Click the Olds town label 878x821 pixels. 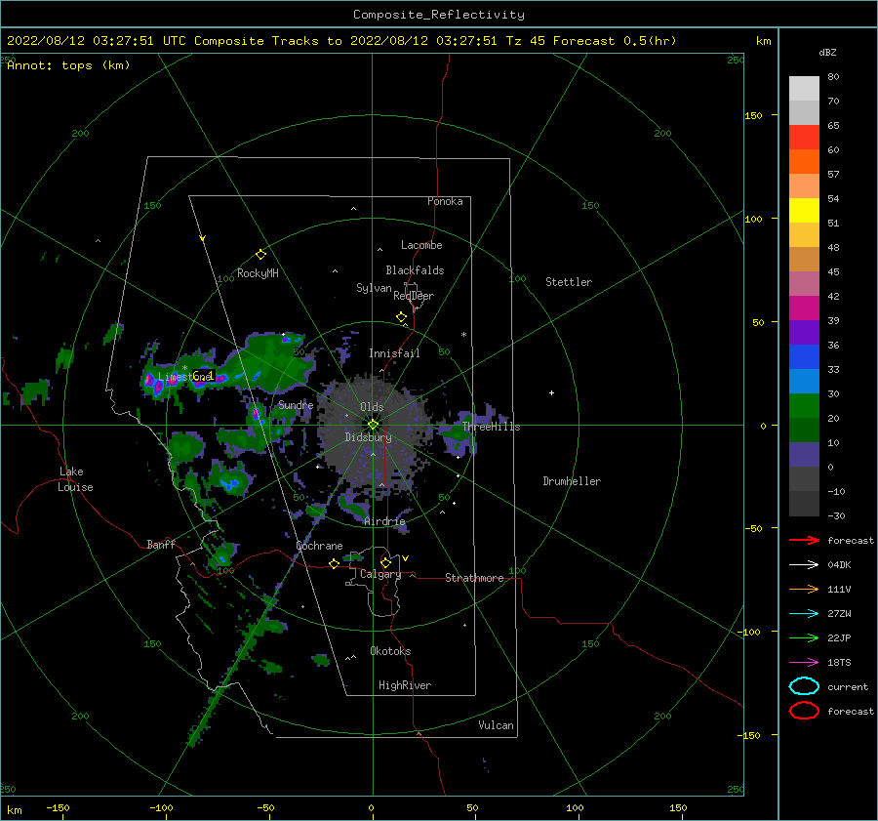coord(372,407)
